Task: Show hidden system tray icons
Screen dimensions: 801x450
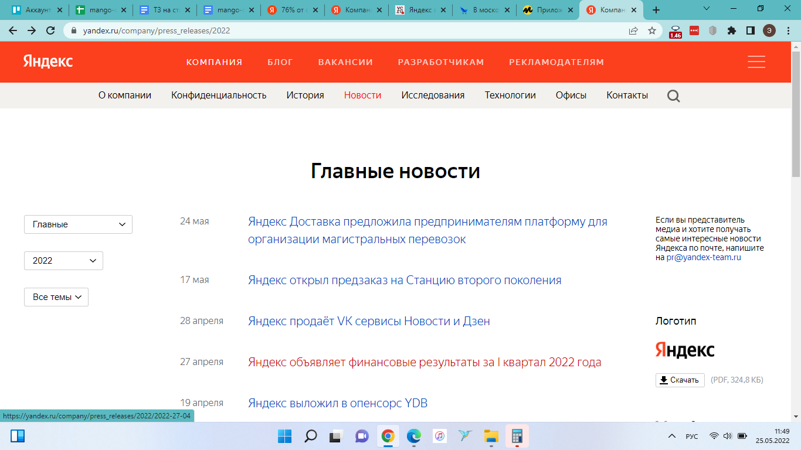Action: [672, 436]
